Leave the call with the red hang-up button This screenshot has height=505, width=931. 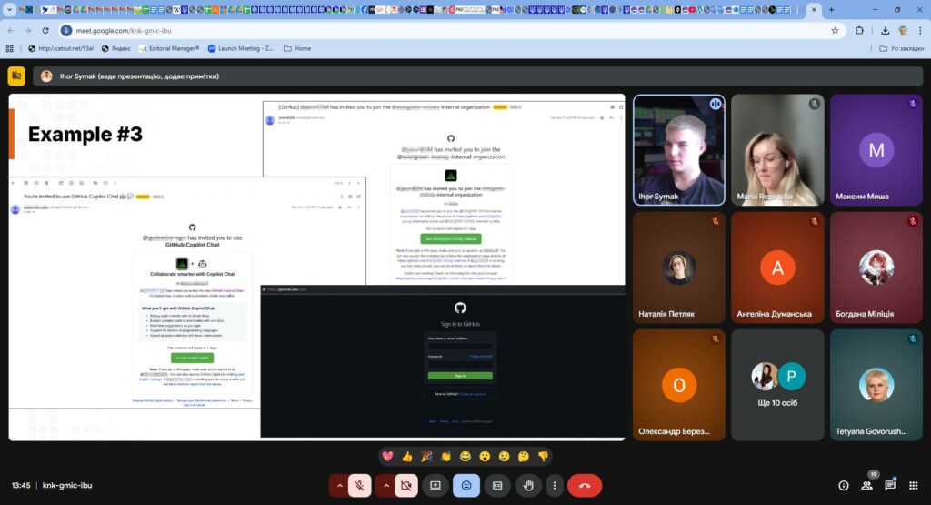pos(585,486)
